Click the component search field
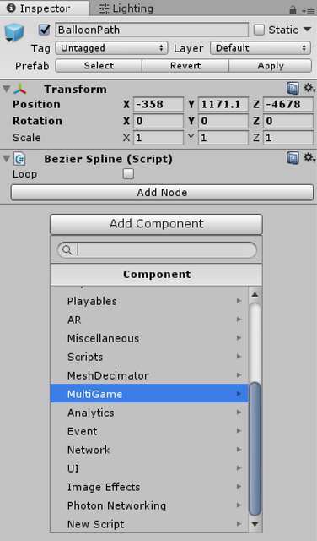The width and height of the screenshot is (317, 541). tap(157, 250)
